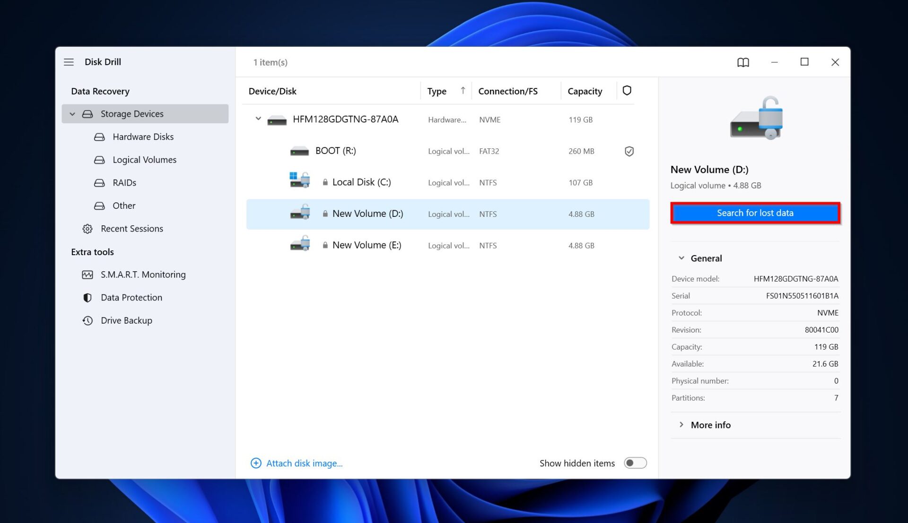Click the Logical Volumes drive icon
The height and width of the screenshot is (523, 908).
point(99,160)
